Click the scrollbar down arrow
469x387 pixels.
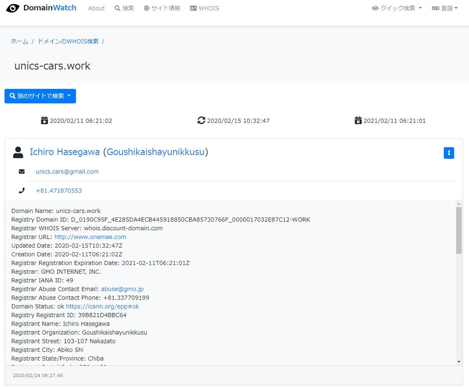click(458, 362)
